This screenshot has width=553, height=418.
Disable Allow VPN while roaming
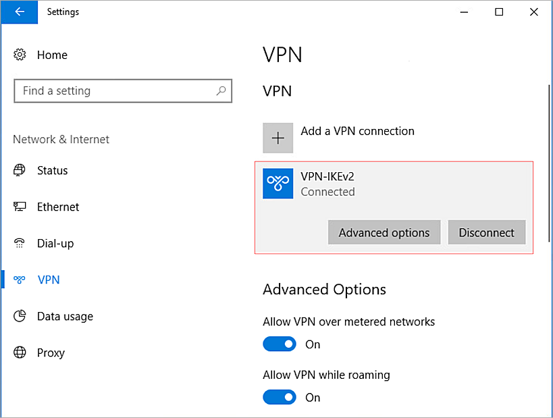pos(279,397)
